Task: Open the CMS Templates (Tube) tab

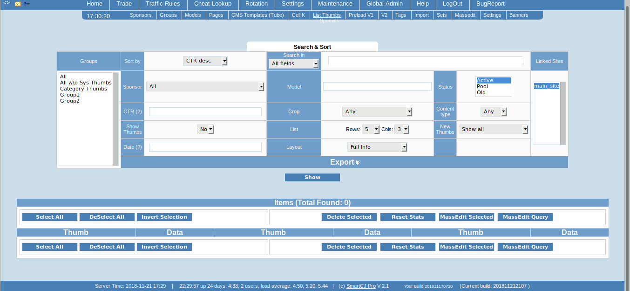Action: coord(257,15)
